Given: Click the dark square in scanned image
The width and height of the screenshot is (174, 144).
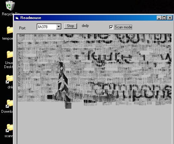Looking at the screenshot, I should [68, 106].
